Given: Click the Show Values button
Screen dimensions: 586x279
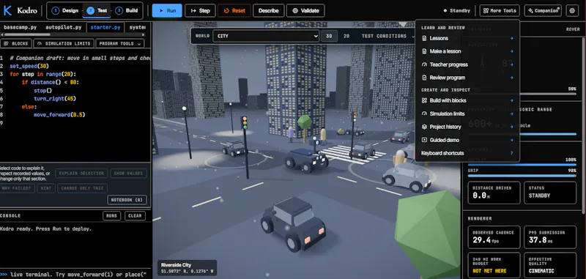Looking at the screenshot, I should (x=128, y=174).
